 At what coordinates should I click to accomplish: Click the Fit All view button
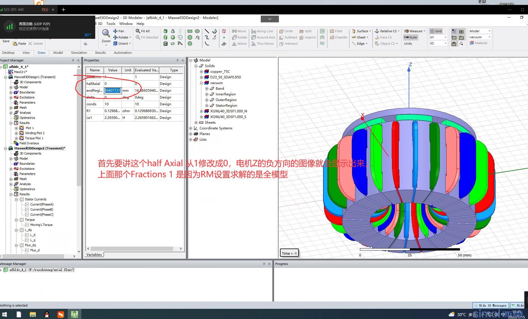point(143,31)
